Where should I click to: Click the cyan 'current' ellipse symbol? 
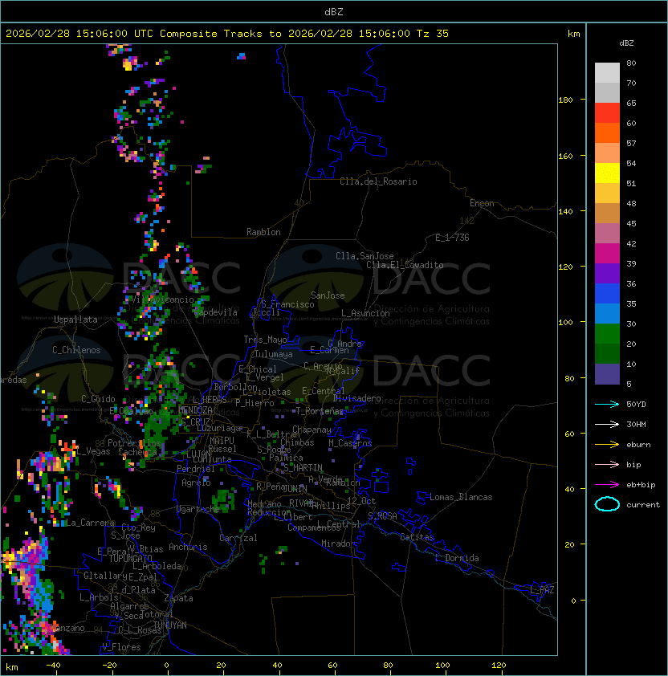click(607, 504)
